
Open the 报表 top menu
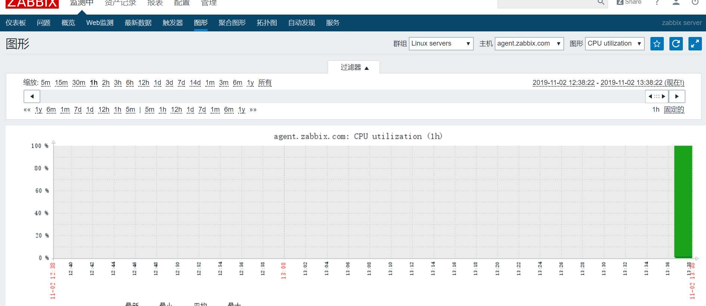(x=155, y=3)
